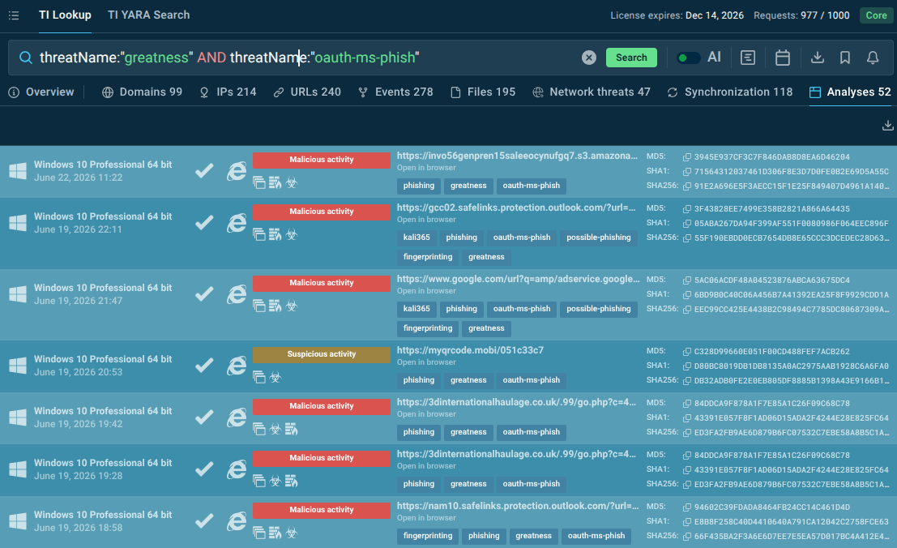
Task: Click 'June 19, 2026 19:28' timestamp
Action: pos(78,476)
